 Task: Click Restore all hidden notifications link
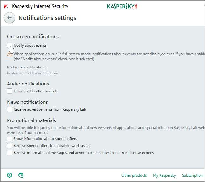[32, 73]
